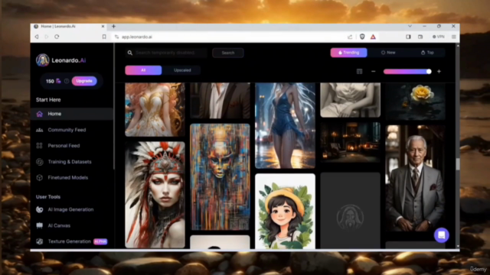This screenshot has width=490, height=275.
Task: Open the Brave Shields lion icon
Action: (362, 37)
